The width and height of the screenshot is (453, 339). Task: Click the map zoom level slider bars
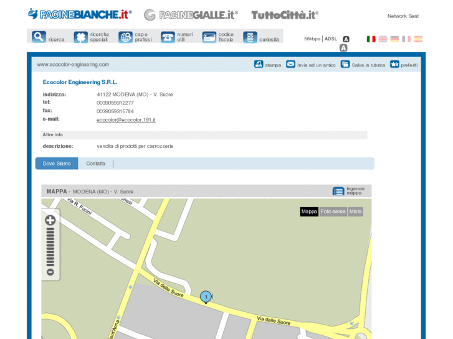tap(50, 247)
